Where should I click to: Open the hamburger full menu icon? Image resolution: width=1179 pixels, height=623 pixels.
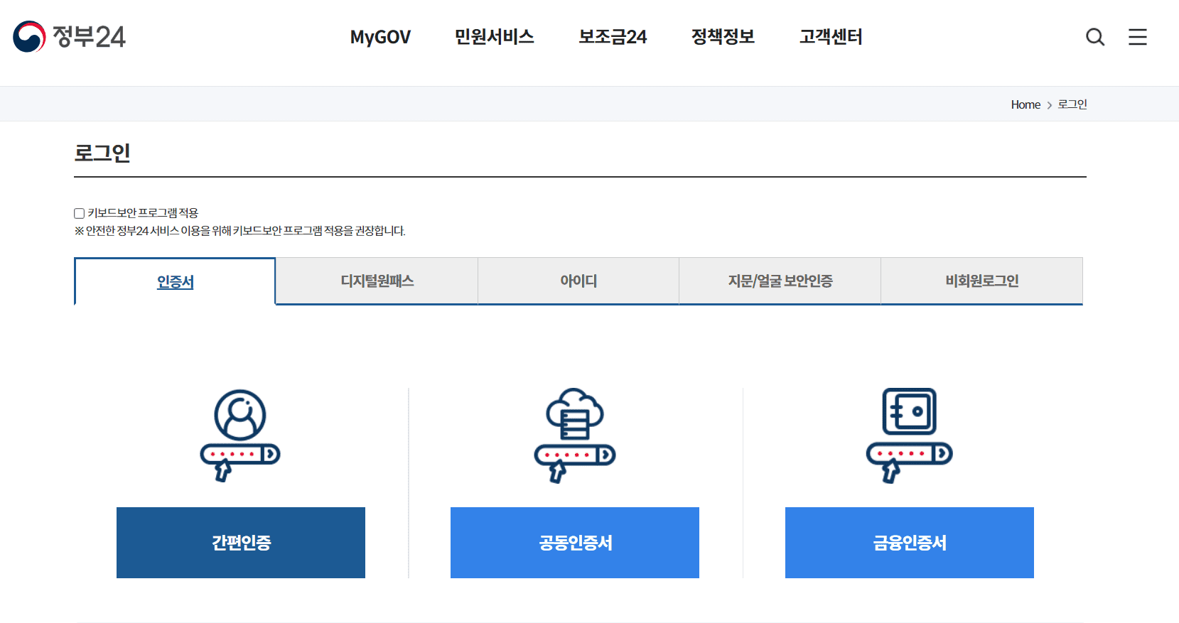click(1138, 37)
